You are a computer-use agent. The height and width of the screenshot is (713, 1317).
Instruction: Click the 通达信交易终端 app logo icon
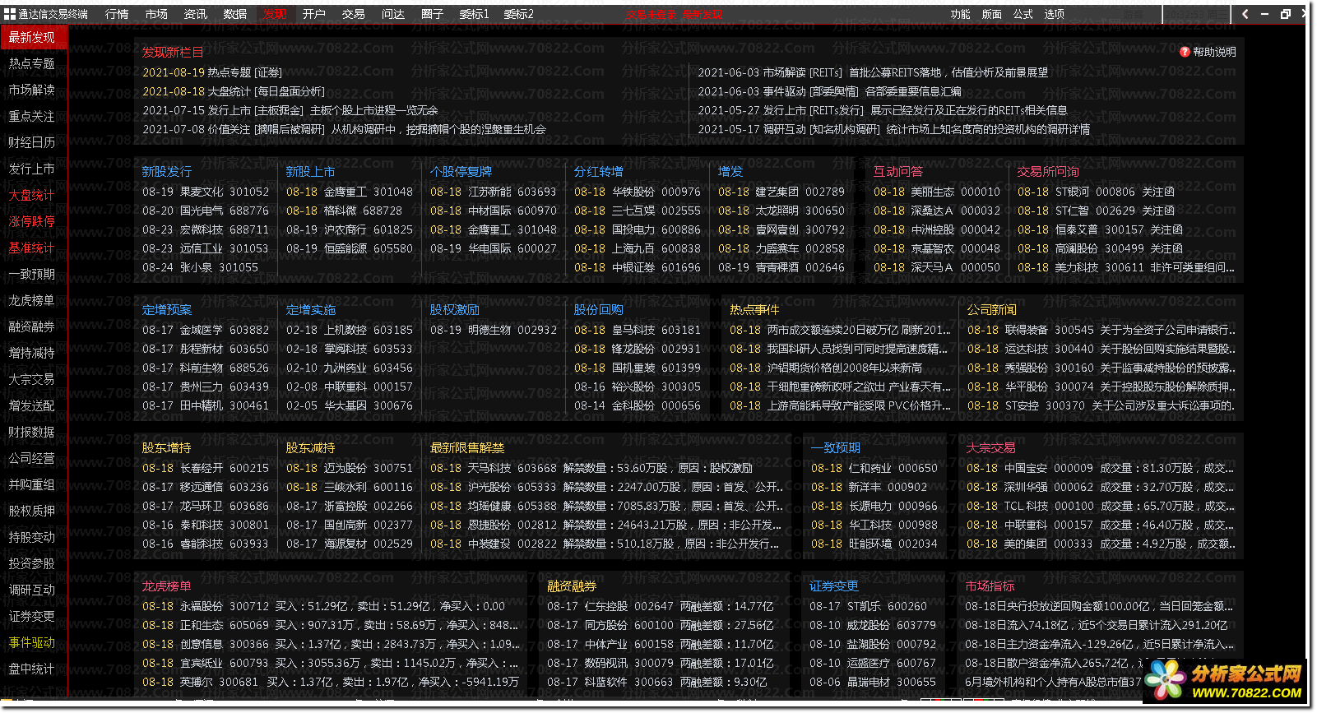10,14
